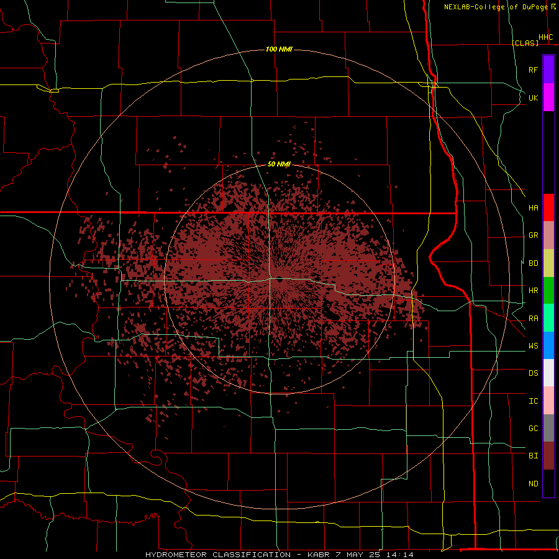Click the BD yellow legend swatch
Image resolution: width=559 pixels, height=559 pixels.
548,263
